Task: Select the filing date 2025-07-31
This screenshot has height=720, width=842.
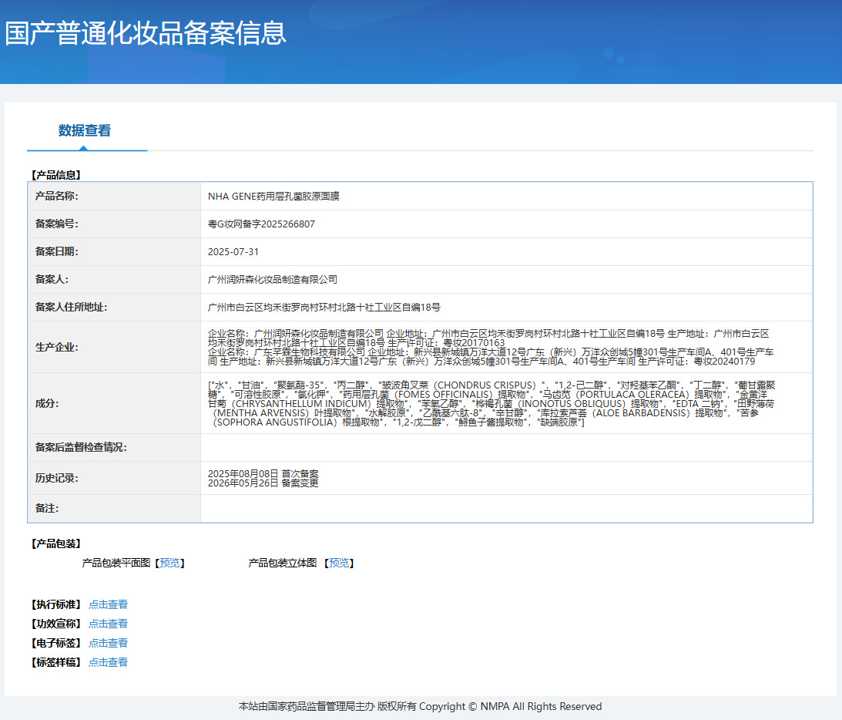Action: (x=233, y=252)
